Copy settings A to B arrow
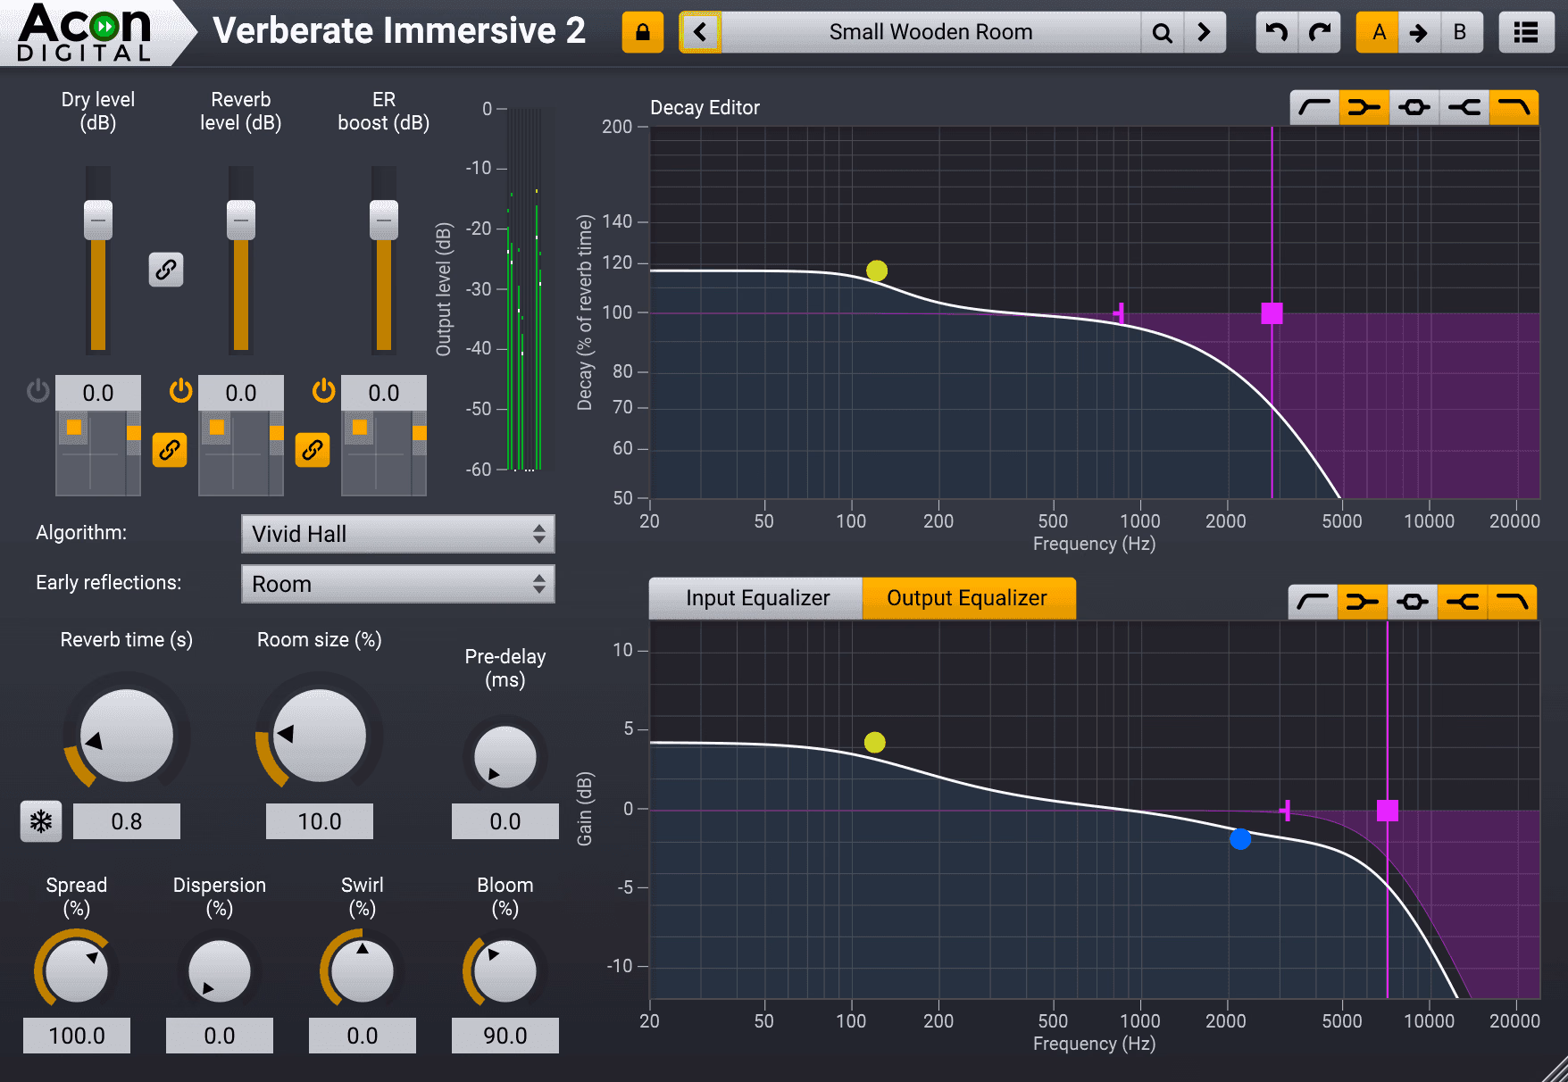 click(x=1419, y=33)
